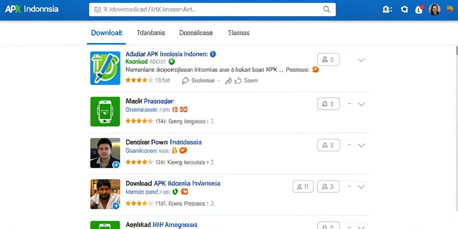This screenshot has width=458, height=229.
Task: Open the user profile avatar
Action: coord(434,10)
